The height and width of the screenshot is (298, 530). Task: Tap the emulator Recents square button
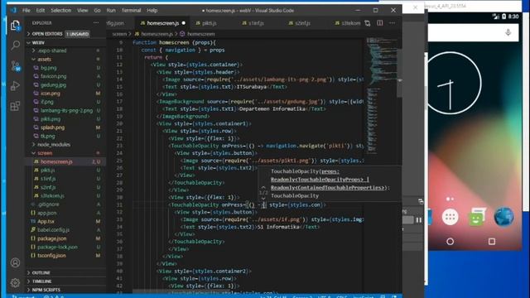click(492, 242)
